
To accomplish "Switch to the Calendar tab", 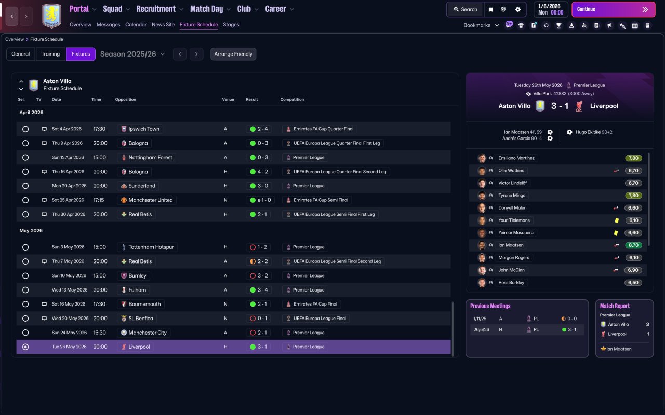I will click(x=136, y=25).
